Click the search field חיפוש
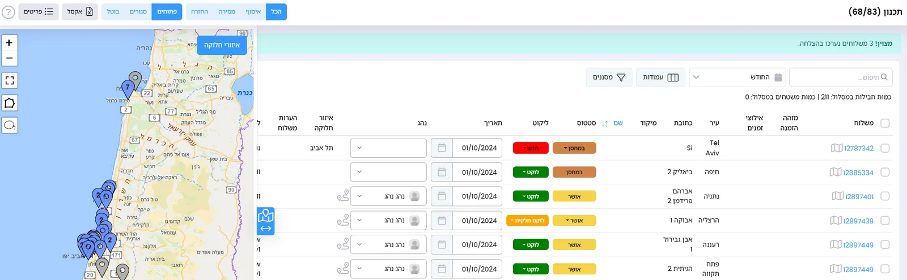Screen dimensions: 907x280 point(841,77)
